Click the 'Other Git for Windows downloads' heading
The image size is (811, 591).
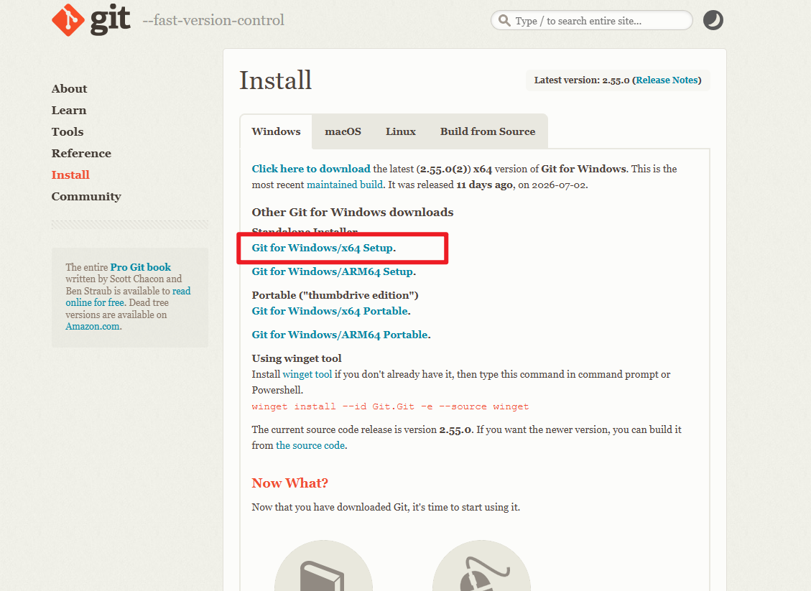(352, 212)
